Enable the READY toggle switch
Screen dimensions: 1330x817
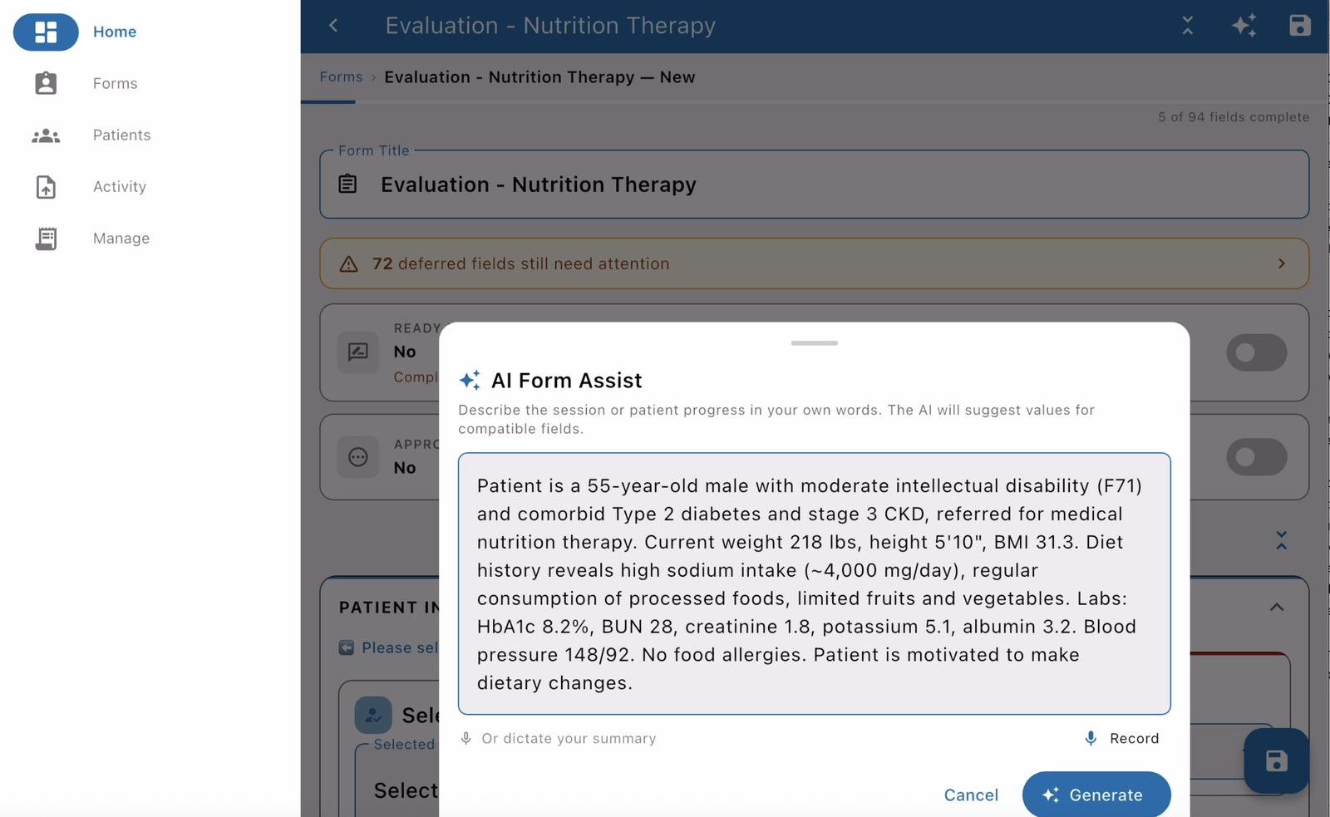[x=1256, y=353]
